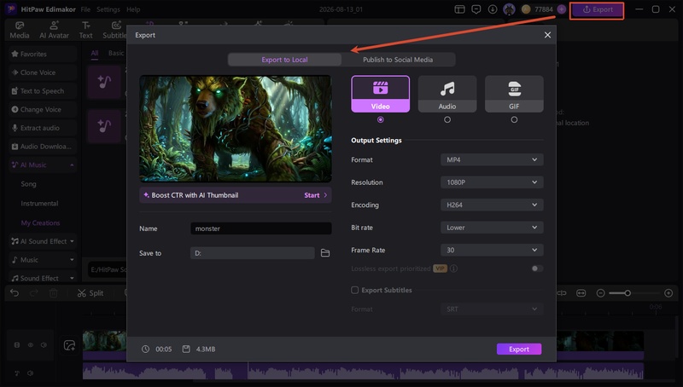Screen dimensions: 683x387
Task: Select the Video export type card
Action: point(380,94)
